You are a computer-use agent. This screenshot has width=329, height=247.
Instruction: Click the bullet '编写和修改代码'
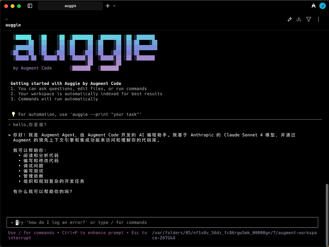pyautogui.click(x=41, y=160)
